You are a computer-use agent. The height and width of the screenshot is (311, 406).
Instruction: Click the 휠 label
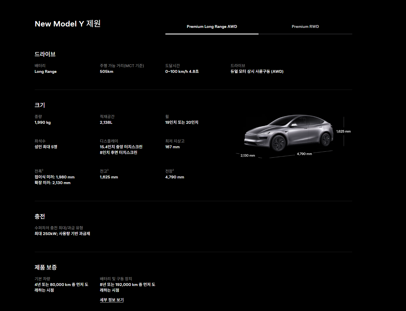pos(167,117)
